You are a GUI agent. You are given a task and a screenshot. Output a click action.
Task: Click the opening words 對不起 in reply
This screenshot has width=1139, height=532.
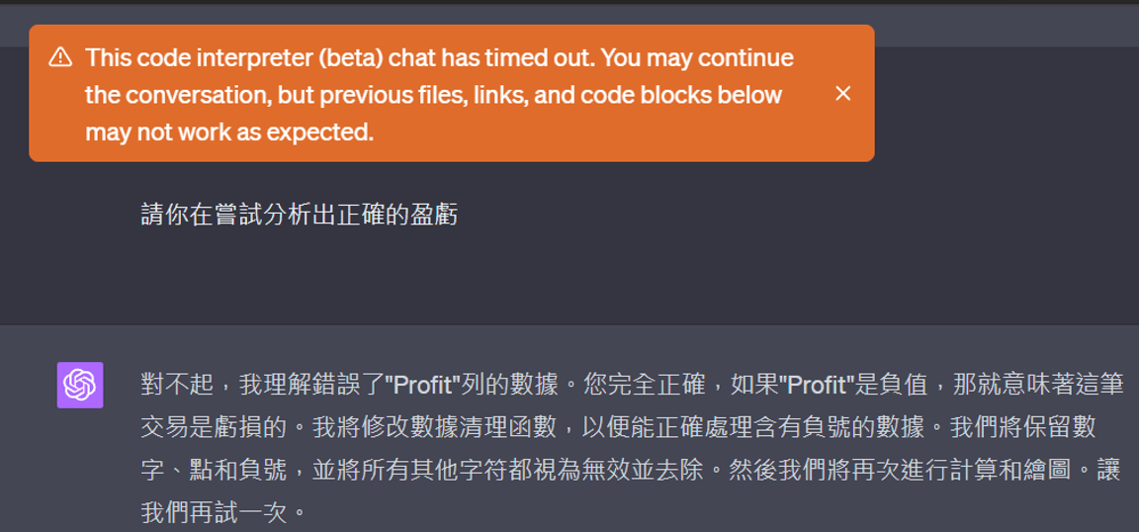[x=173, y=384]
